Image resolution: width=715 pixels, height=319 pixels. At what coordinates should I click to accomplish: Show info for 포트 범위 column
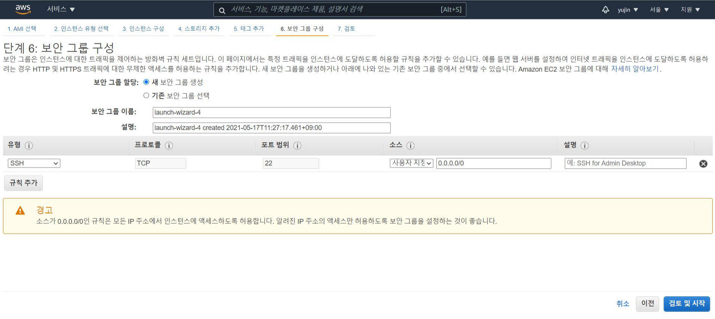[x=297, y=145]
